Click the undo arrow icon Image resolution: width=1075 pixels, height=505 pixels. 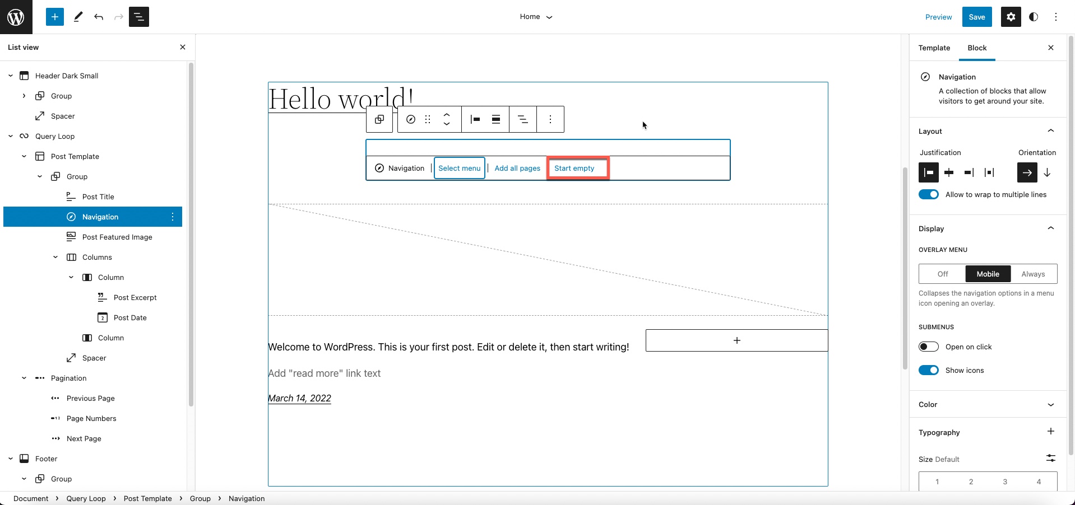pyautogui.click(x=99, y=17)
